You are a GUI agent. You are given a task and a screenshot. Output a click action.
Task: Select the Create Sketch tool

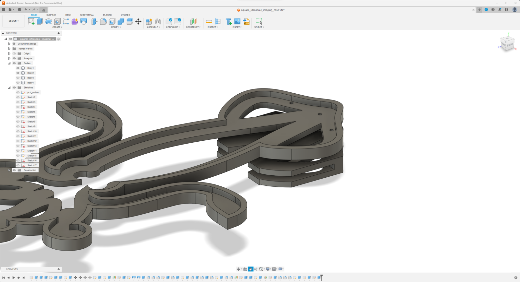31,21
